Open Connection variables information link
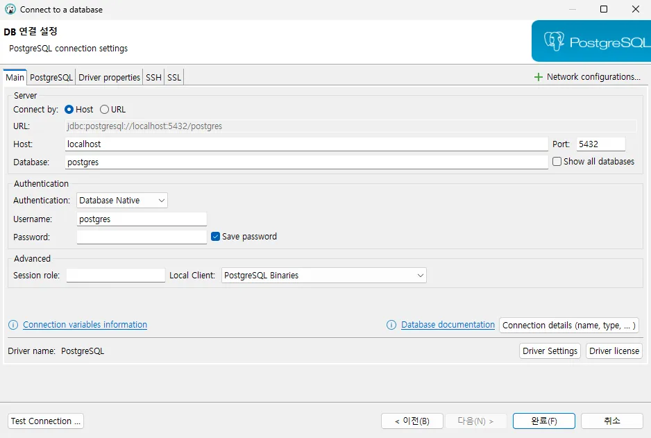This screenshot has height=438, width=651. click(85, 324)
